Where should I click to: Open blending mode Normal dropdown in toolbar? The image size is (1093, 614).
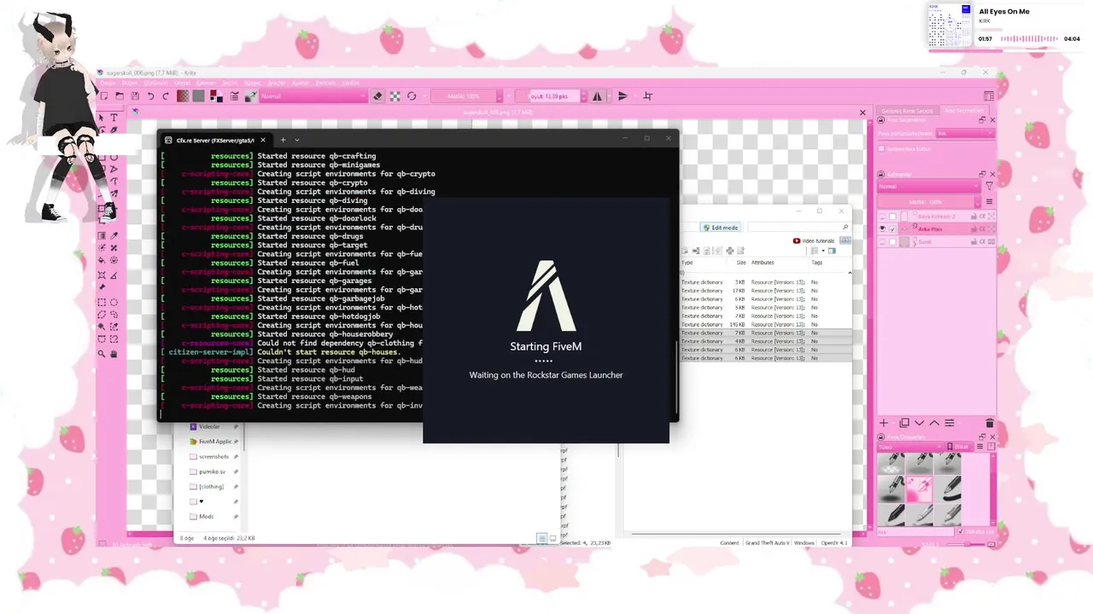pyautogui.click(x=313, y=96)
